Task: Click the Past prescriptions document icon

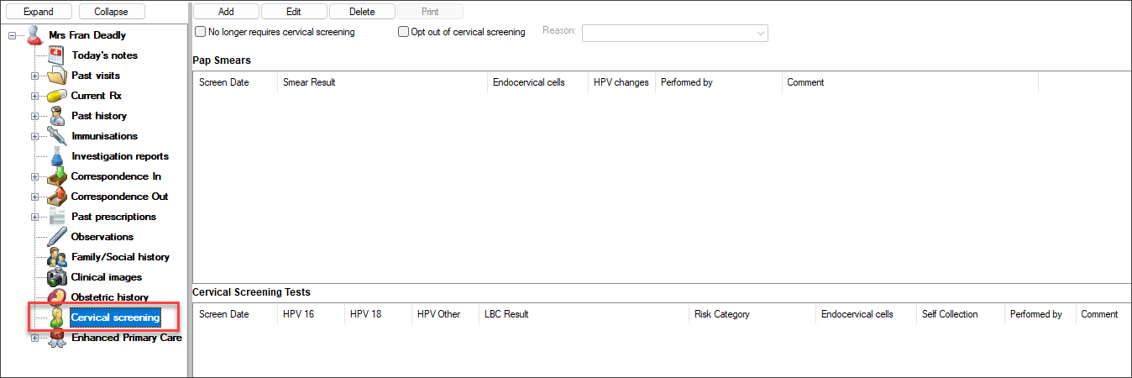Action: pyautogui.click(x=56, y=217)
